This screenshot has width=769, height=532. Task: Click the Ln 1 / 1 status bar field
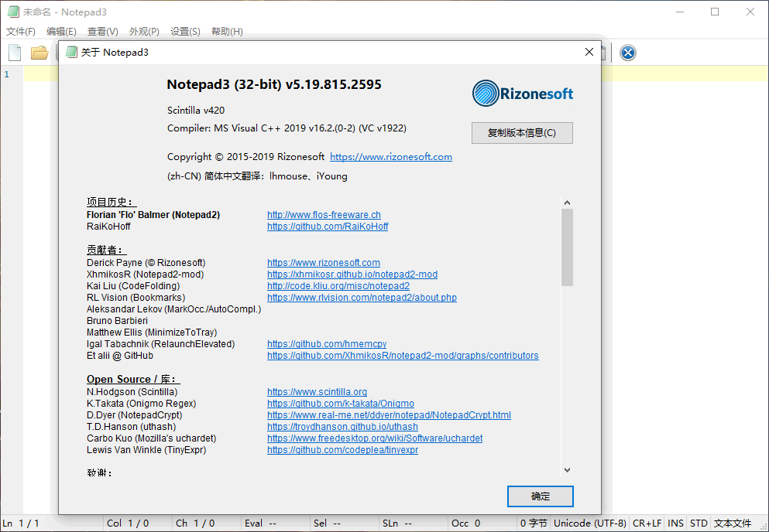point(51,523)
